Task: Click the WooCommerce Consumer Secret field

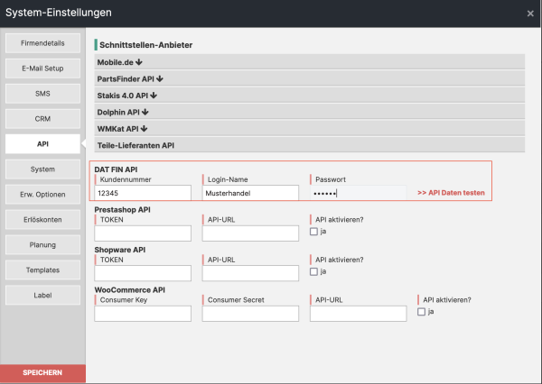Action: [250, 314]
